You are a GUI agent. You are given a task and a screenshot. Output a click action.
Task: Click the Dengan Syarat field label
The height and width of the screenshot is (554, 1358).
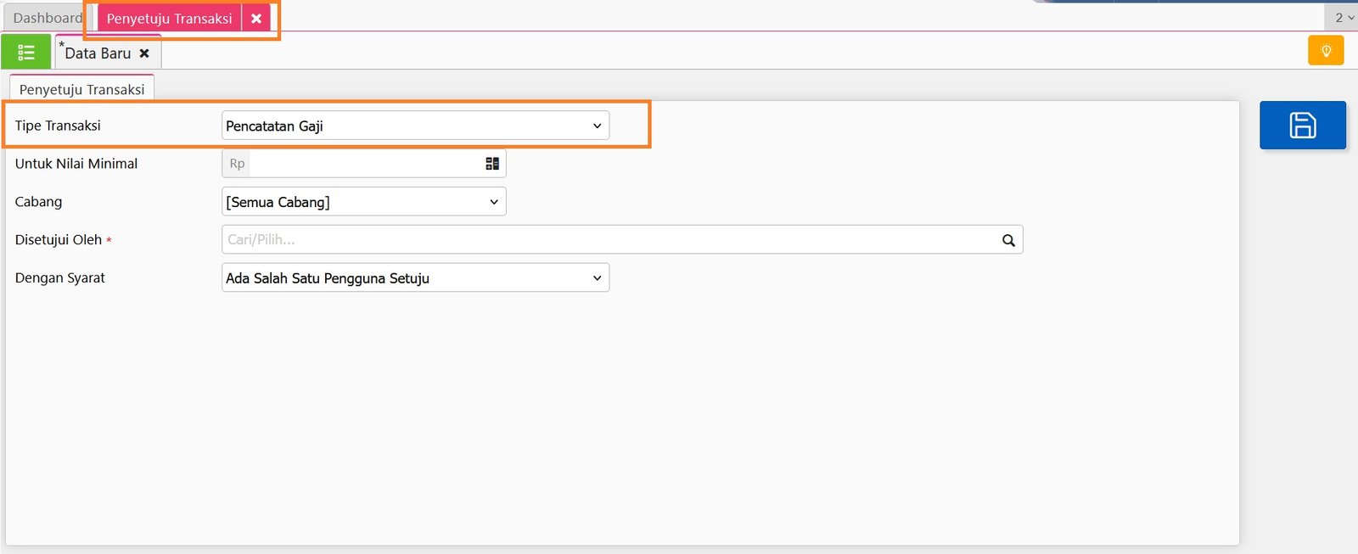[x=60, y=278]
